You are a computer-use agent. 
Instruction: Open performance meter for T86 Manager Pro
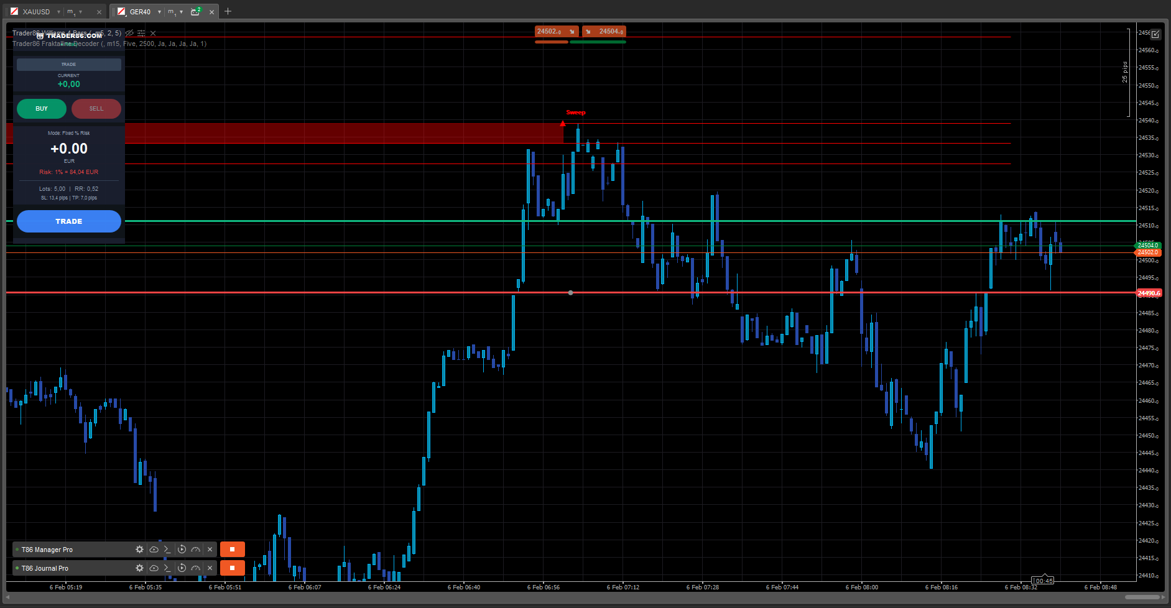[x=195, y=549]
